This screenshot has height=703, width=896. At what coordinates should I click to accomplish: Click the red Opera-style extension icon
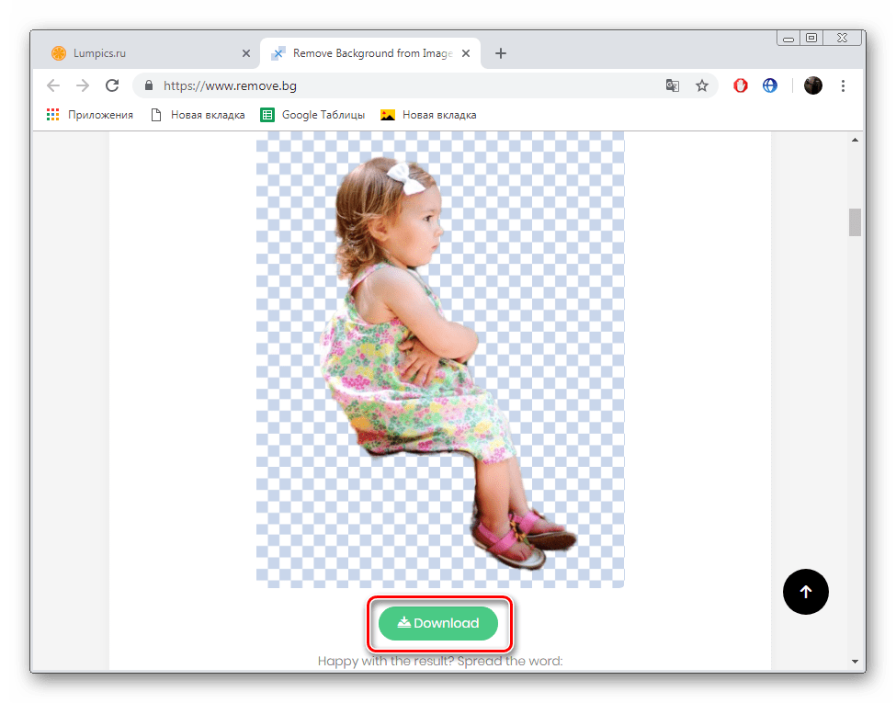coord(741,85)
